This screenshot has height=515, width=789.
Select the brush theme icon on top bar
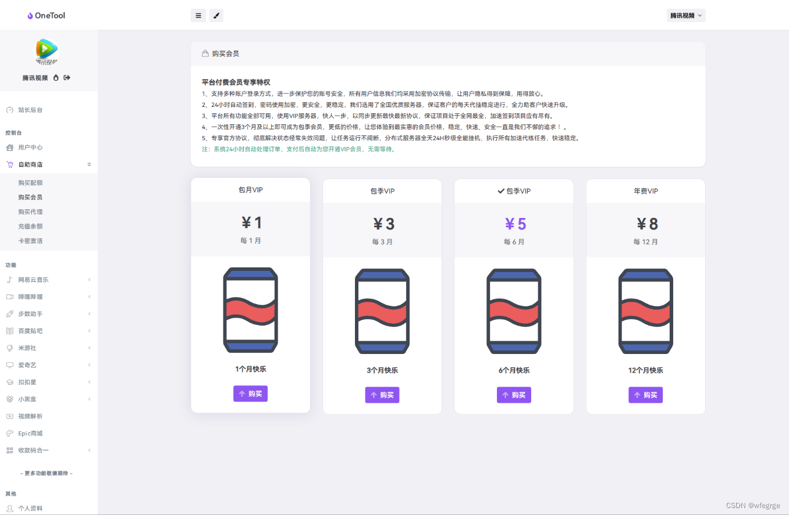pos(216,15)
